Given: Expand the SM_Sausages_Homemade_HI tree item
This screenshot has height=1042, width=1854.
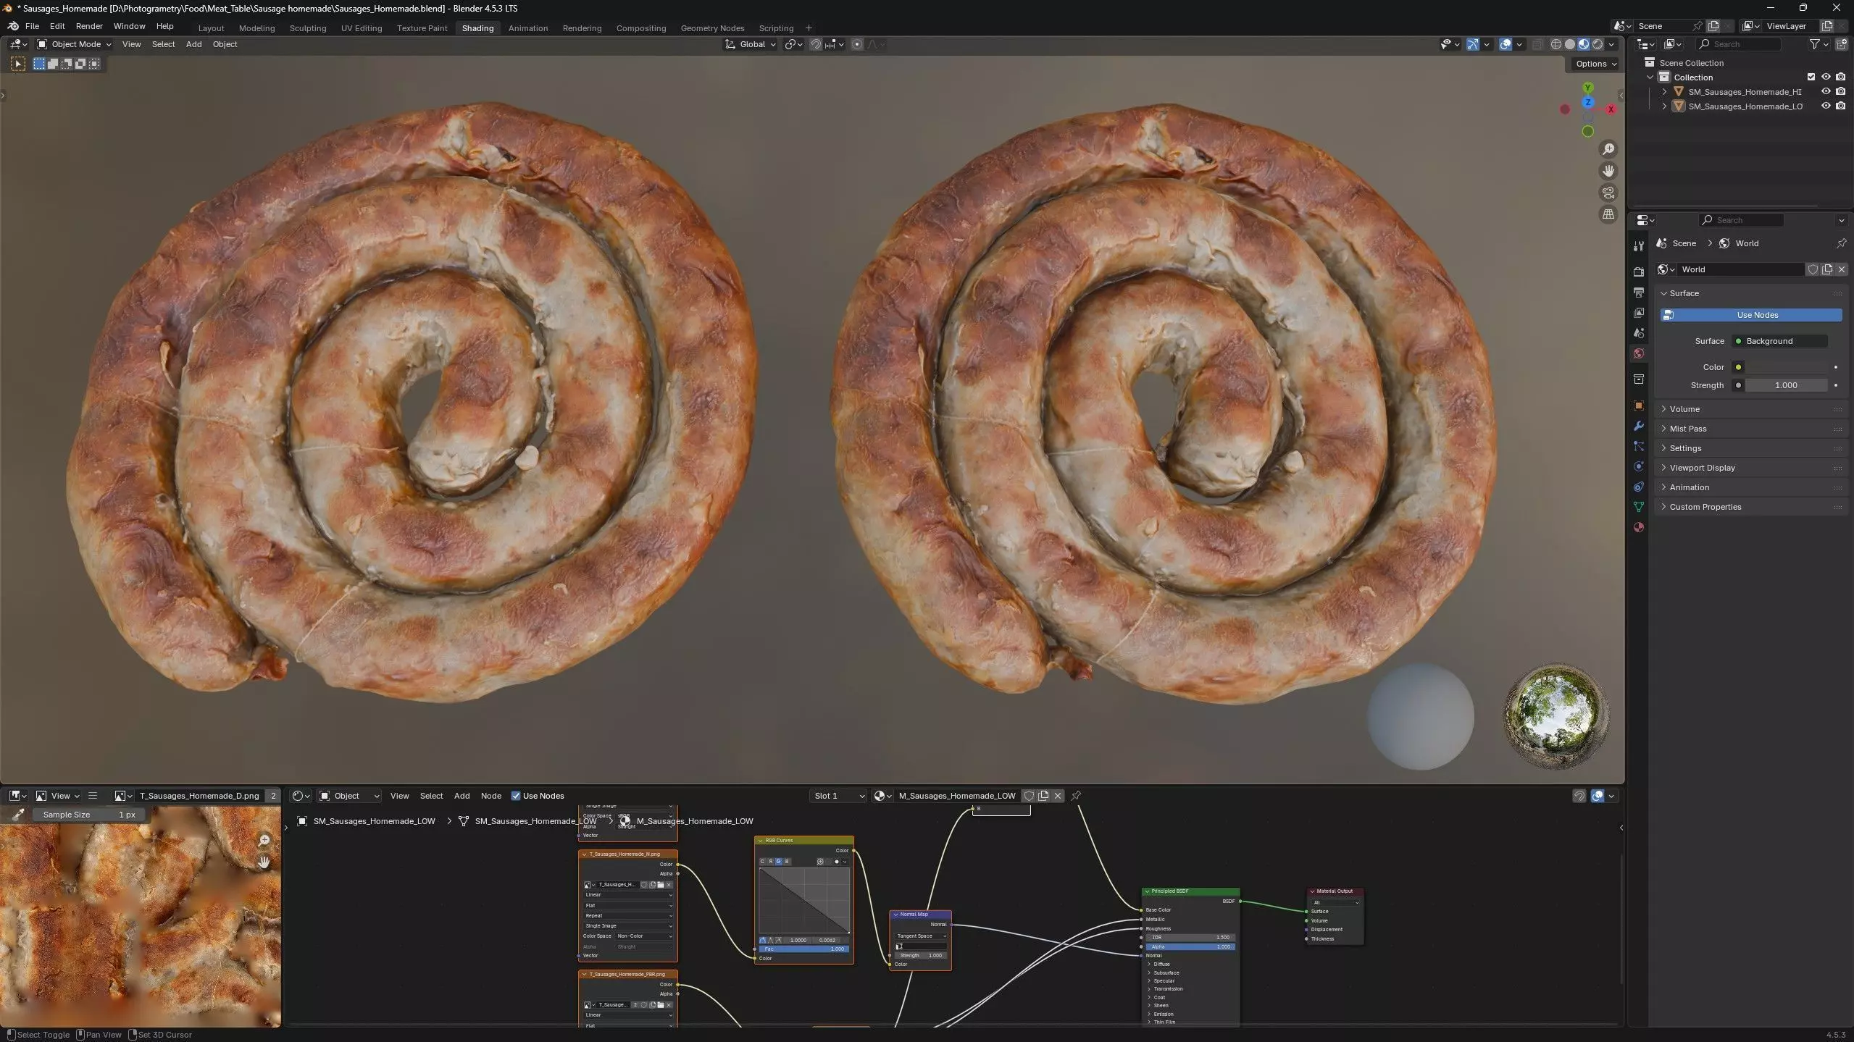Looking at the screenshot, I should click(1664, 92).
